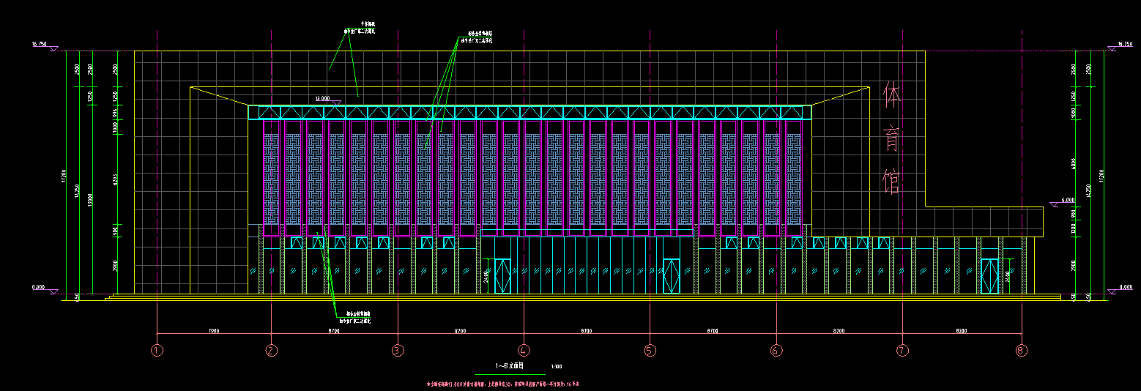Select the axis bubble labeled 5

coord(650,351)
